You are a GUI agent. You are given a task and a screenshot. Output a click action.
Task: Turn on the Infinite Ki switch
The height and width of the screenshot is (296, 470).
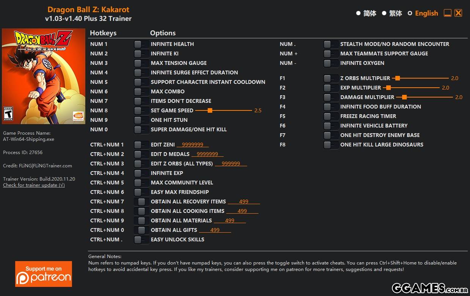(x=141, y=54)
